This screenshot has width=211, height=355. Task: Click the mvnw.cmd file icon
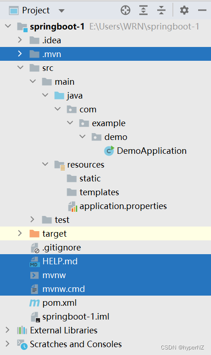(x=34, y=289)
